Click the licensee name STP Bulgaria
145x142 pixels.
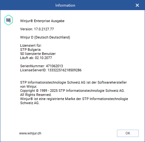click(x=30, y=50)
